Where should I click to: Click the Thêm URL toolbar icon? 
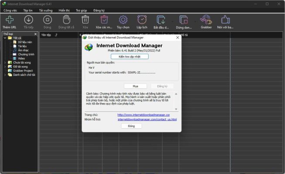tap(10, 20)
